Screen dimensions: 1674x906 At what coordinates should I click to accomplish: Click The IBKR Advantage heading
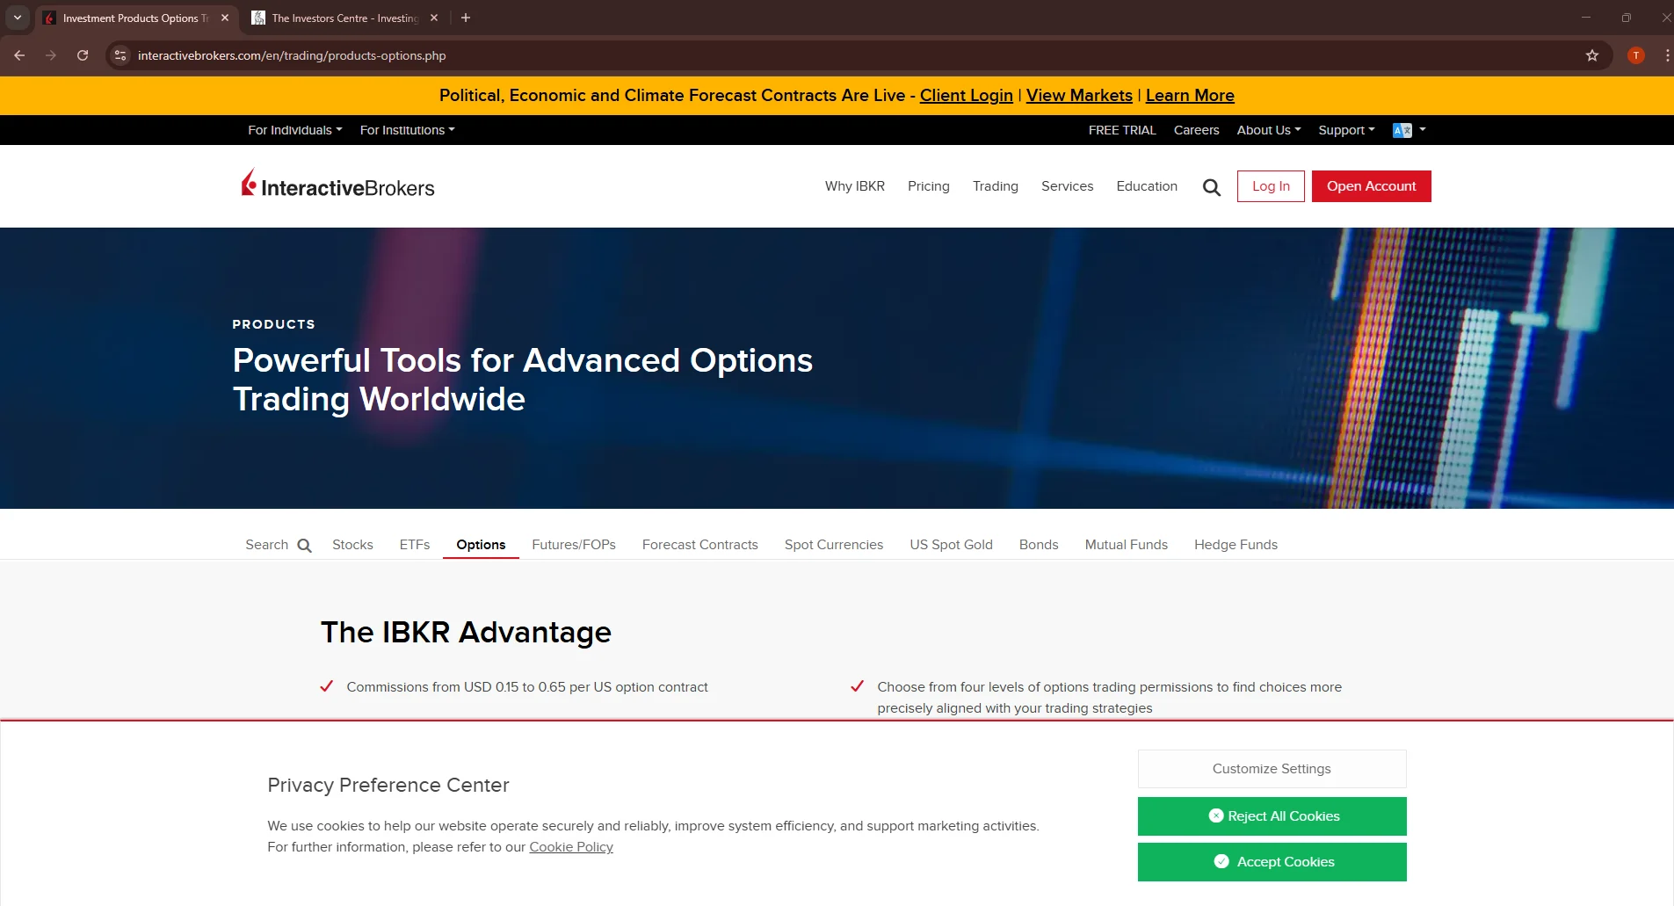pos(466,633)
